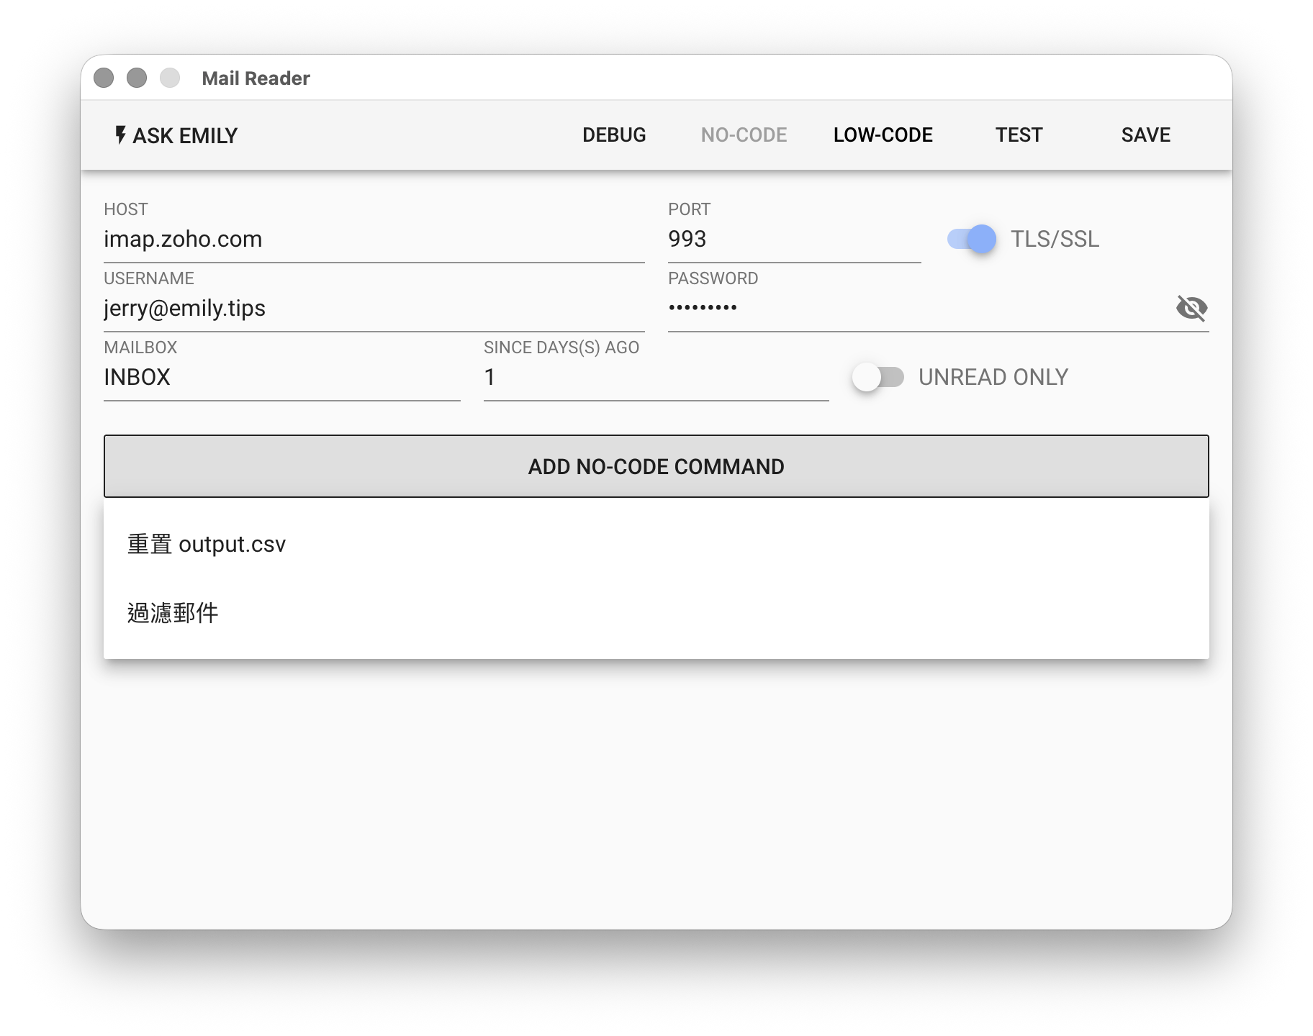
Task: Enable the UNREAD ONLY toggle
Action: coord(878,377)
